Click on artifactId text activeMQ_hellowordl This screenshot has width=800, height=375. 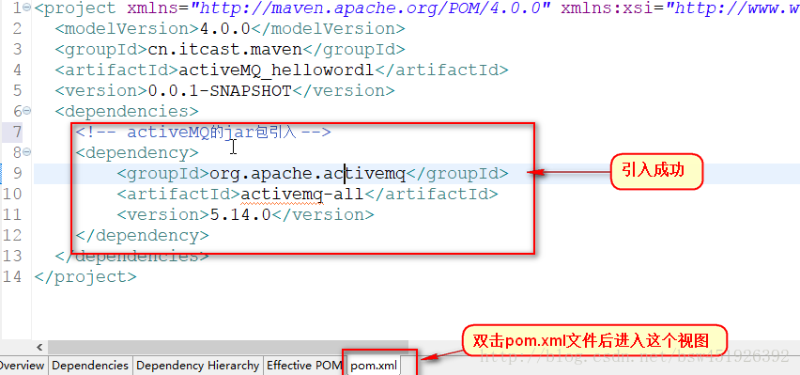(277, 70)
